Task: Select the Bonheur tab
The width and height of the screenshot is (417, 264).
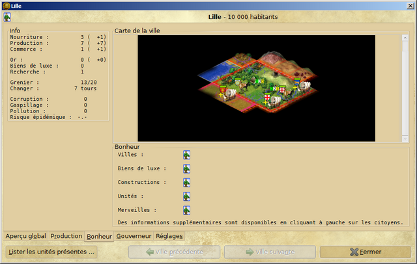Action: 99,236
